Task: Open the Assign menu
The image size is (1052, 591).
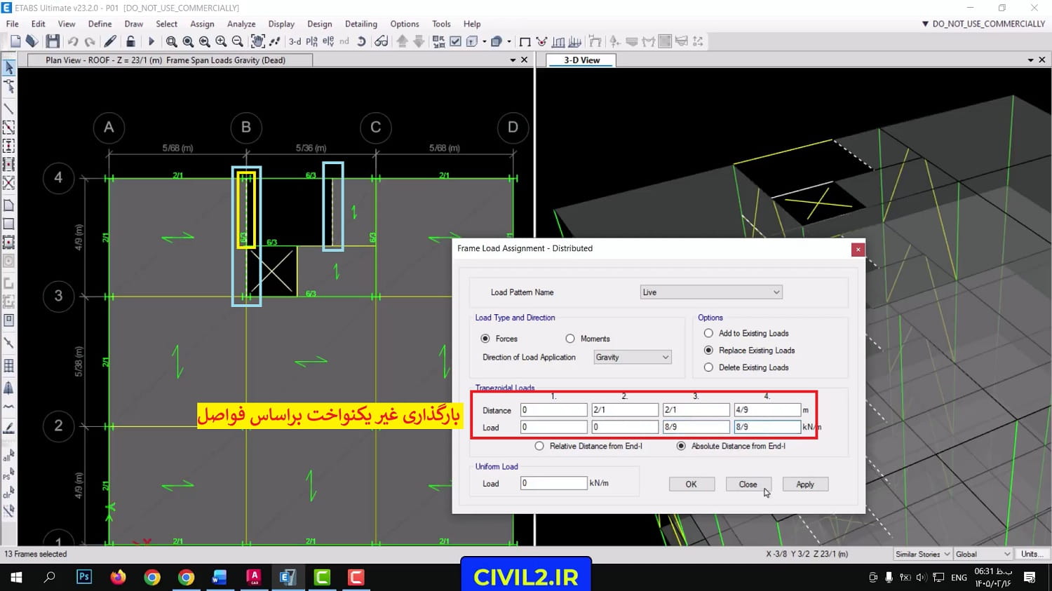Action: pyautogui.click(x=202, y=24)
